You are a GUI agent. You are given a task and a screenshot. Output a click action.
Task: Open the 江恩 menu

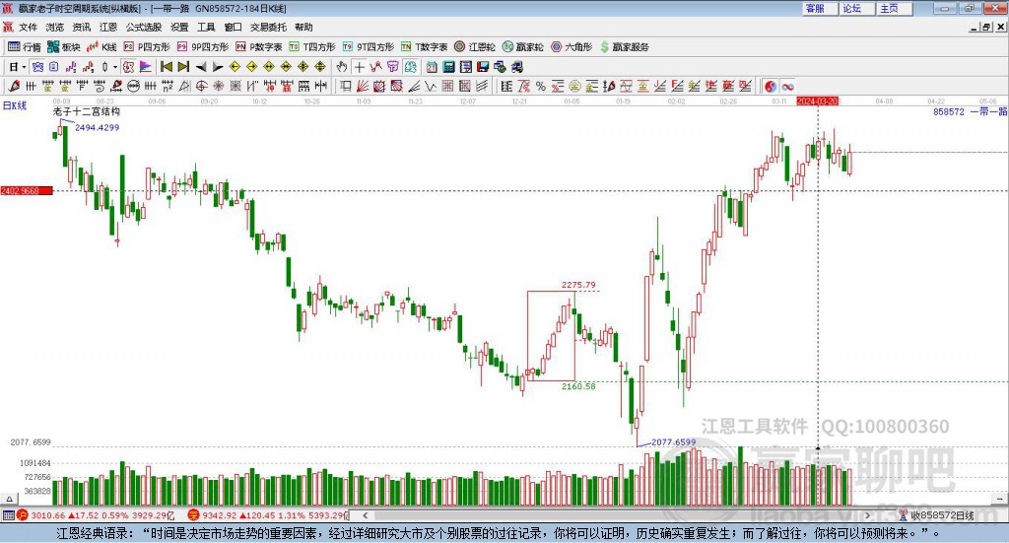[108, 27]
